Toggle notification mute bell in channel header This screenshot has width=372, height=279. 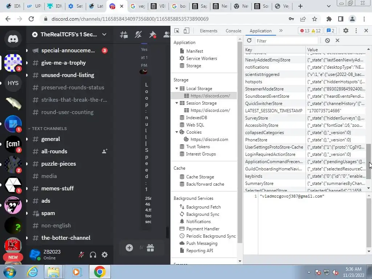(x=138, y=35)
